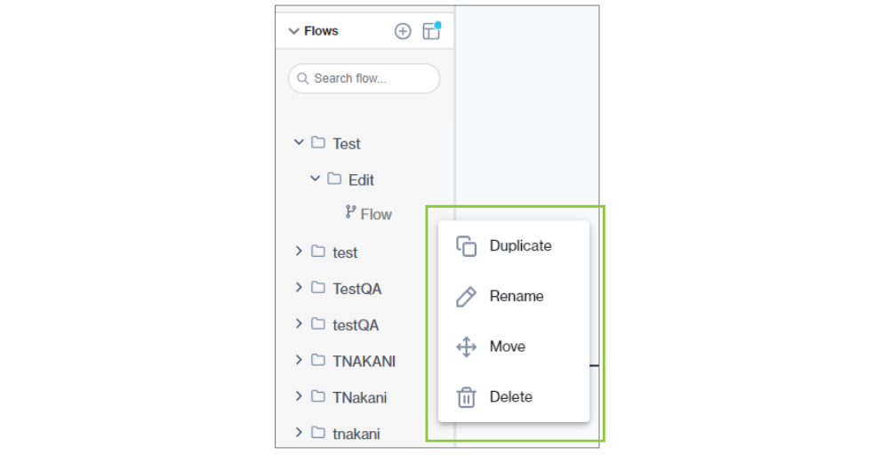Click the Duplicate copy icon
The height and width of the screenshot is (455, 873).
tap(467, 246)
